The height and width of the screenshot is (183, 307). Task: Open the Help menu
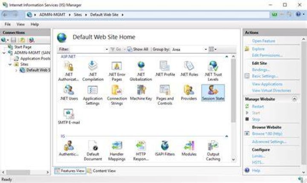(x=35, y=24)
